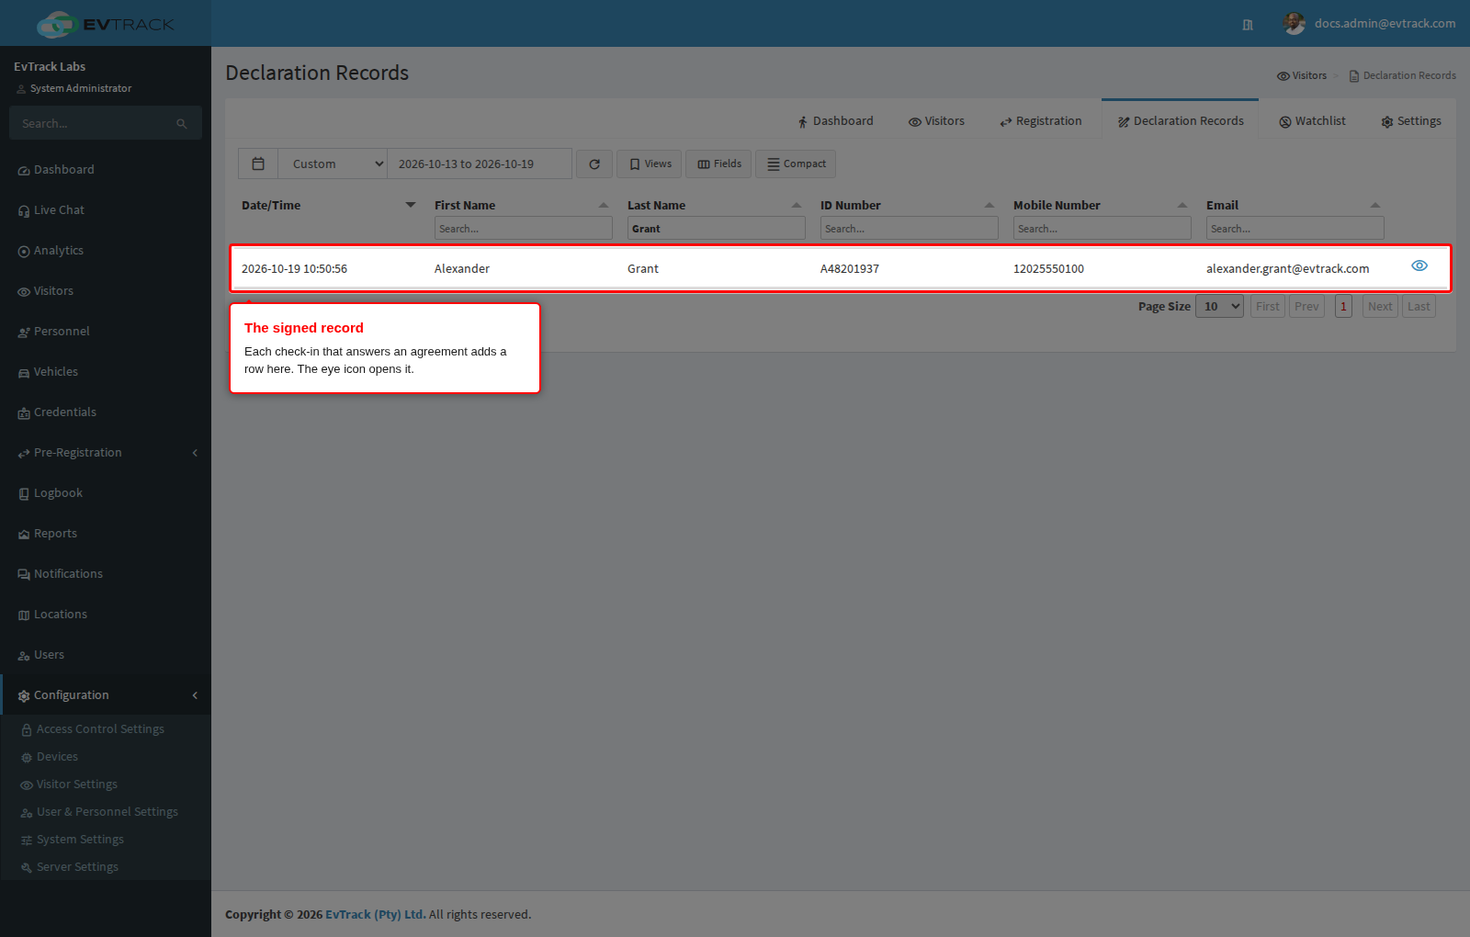Click the calendar icon before the Custom dropdown

pos(258,164)
